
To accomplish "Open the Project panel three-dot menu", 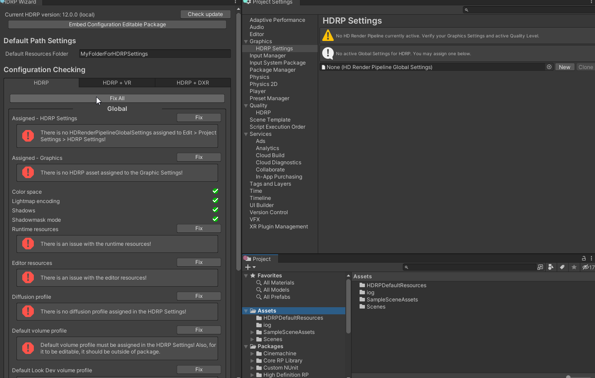I will click(x=591, y=258).
